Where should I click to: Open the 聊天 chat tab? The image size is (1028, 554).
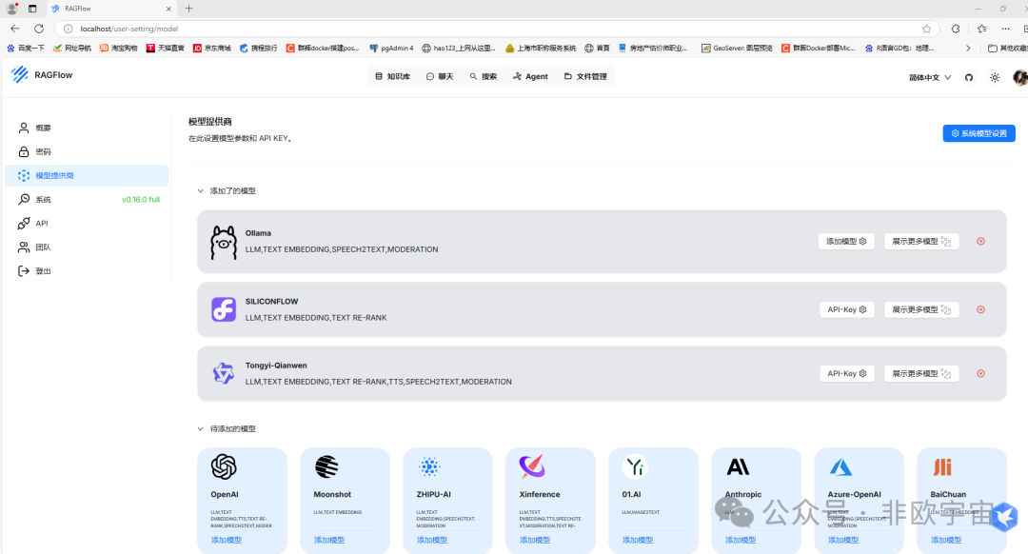click(x=440, y=77)
